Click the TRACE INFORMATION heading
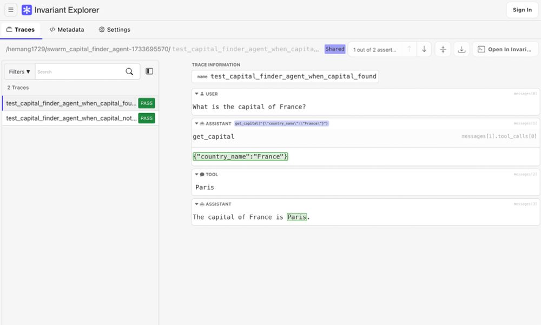Image resolution: width=541 pixels, height=325 pixels. (x=216, y=64)
